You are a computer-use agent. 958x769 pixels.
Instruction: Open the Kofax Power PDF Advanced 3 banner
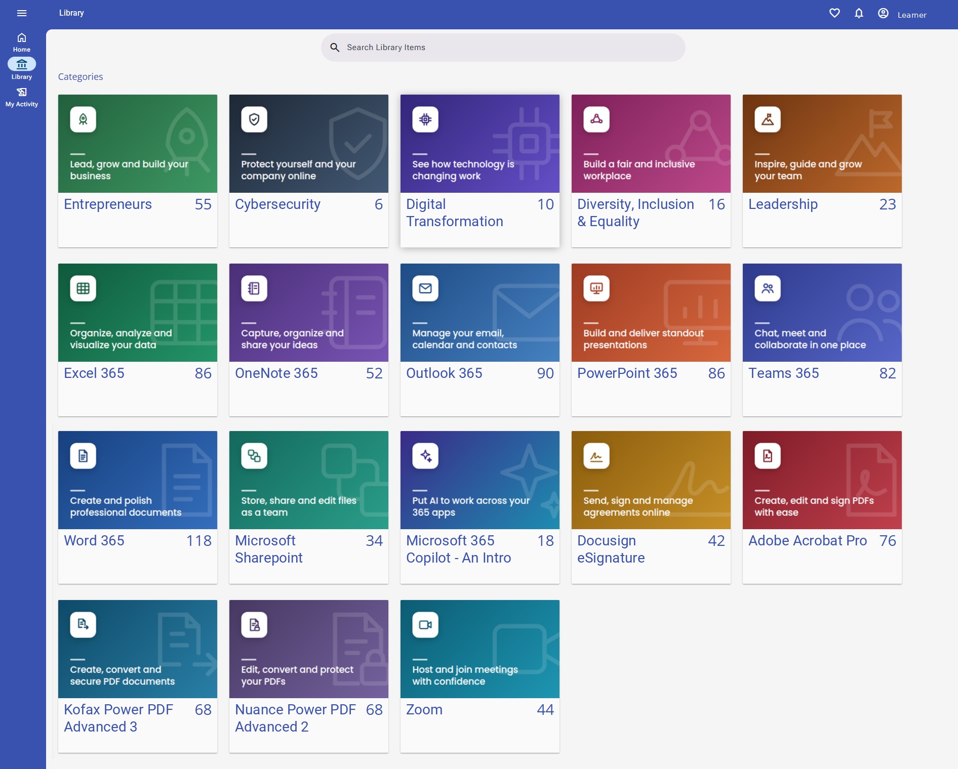pos(138,649)
